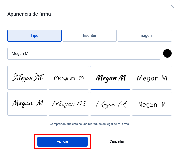Choose the plain handwritten Megan M, top right
Screen dimensions: 180x154
click(x=152, y=78)
